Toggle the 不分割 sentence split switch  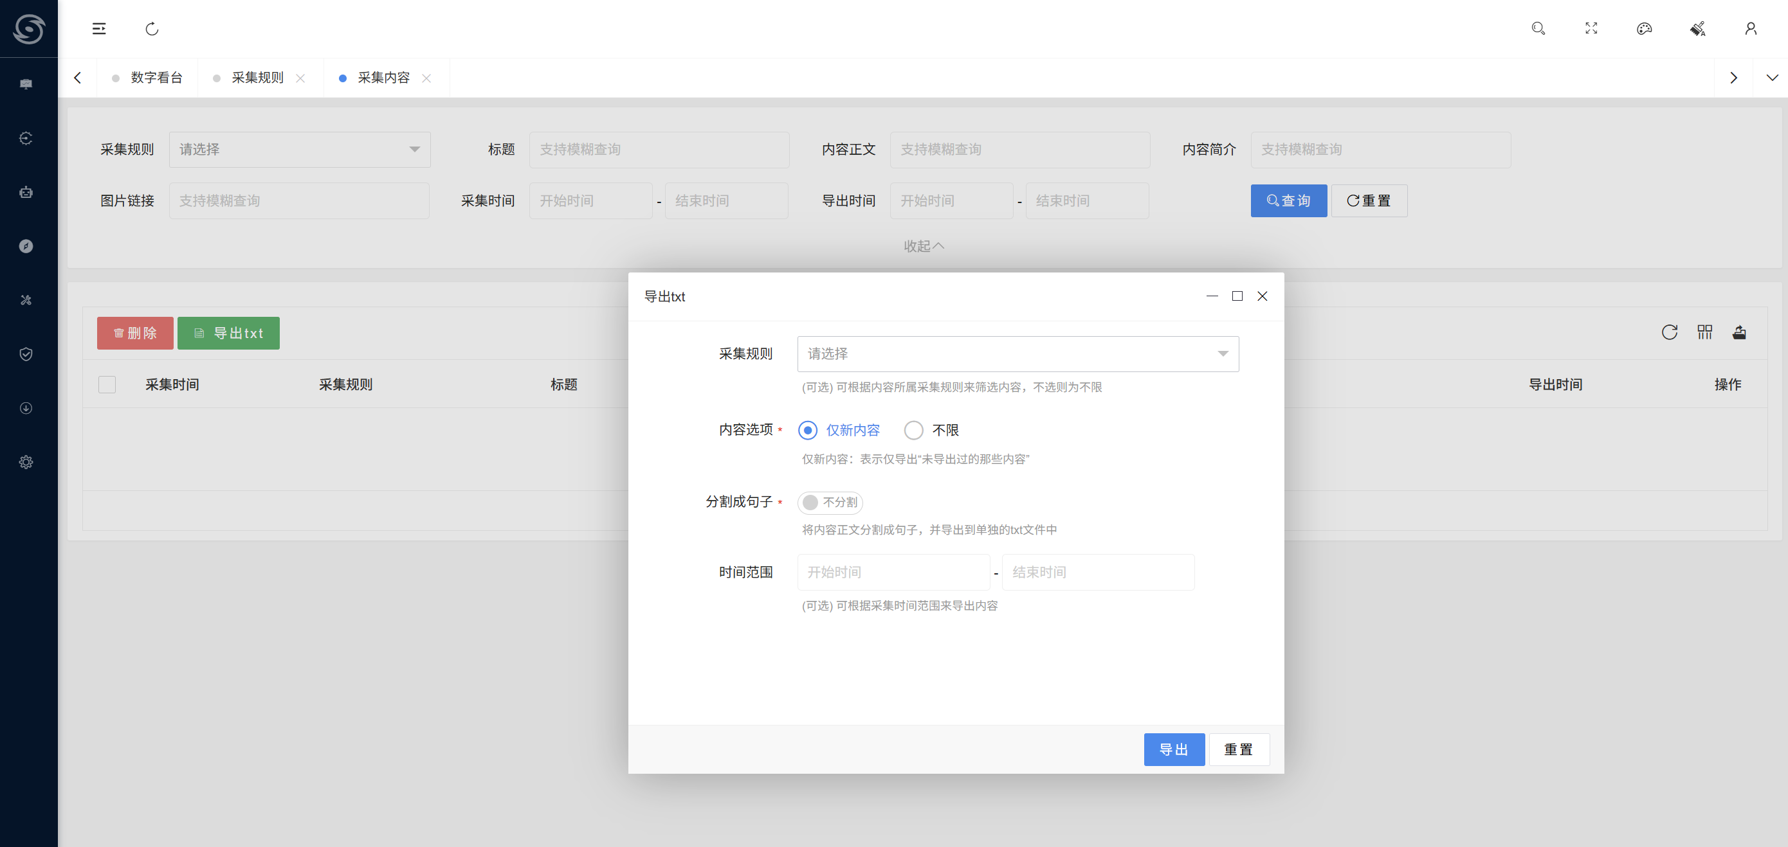tap(830, 503)
